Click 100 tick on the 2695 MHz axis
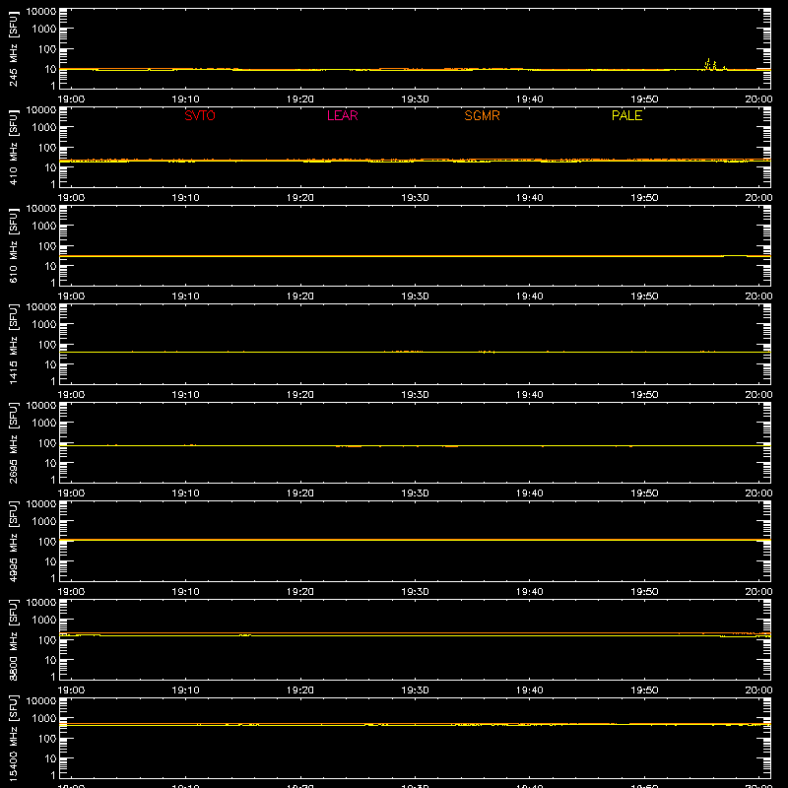 pos(47,442)
